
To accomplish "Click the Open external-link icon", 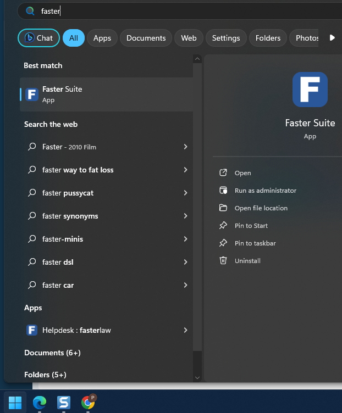I will tap(223, 173).
